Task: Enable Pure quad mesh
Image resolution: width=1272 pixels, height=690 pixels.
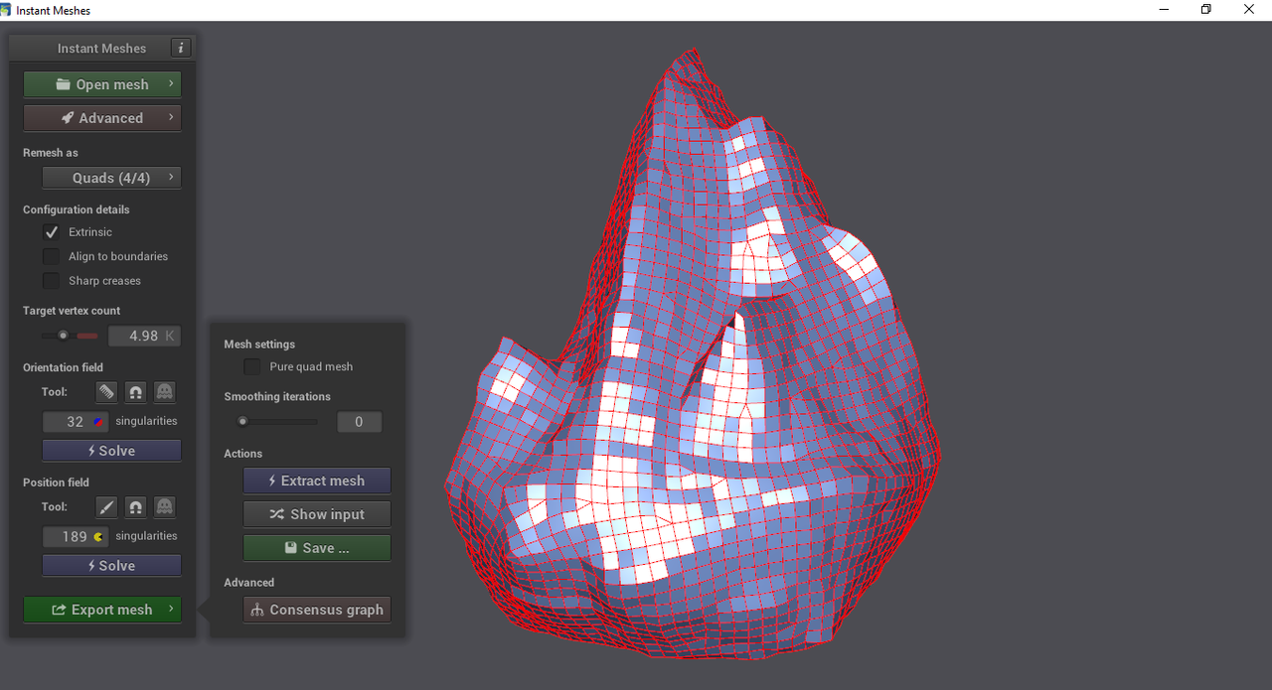Action: (x=251, y=366)
